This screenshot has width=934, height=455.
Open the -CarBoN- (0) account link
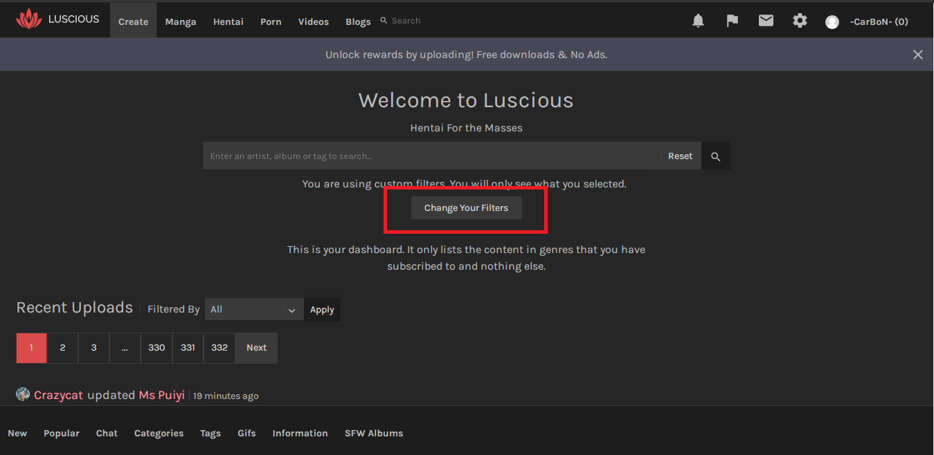(879, 21)
